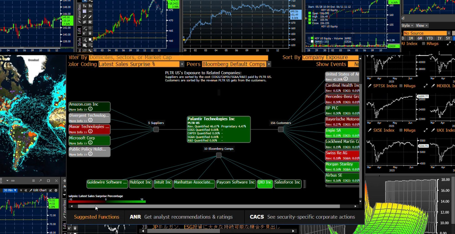
Task: Click the pencil edit icon for SX5E Index
Action: pyautogui.click(x=370, y=130)
